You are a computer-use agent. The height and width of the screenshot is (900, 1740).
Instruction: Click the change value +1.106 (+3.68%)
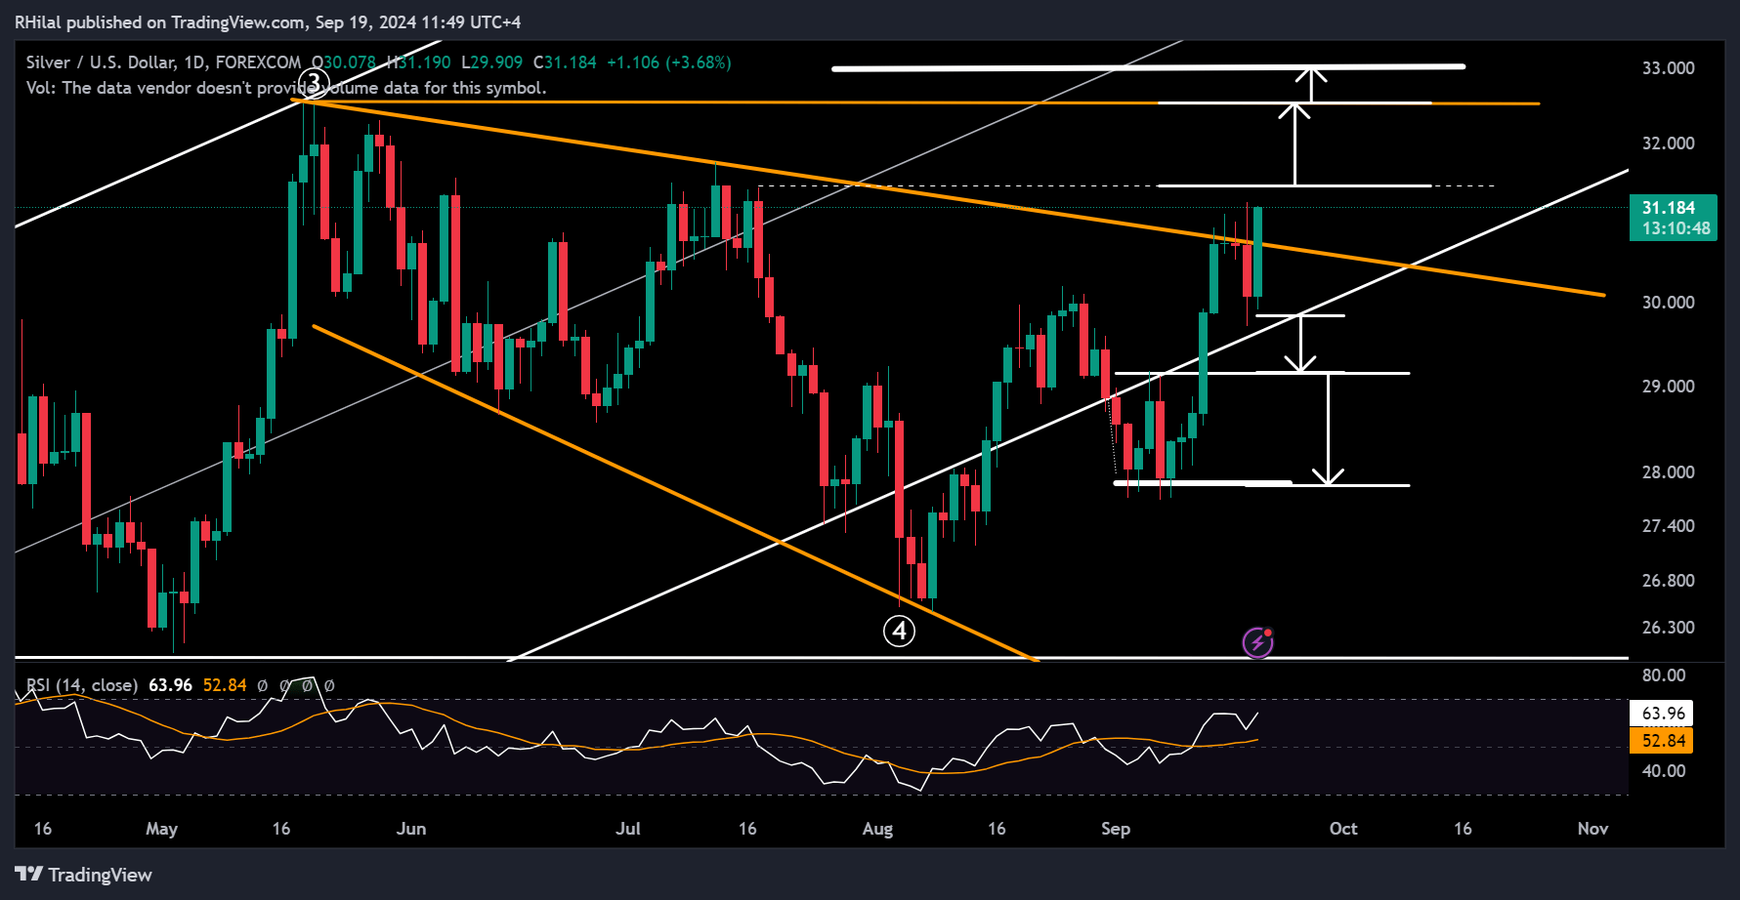coord(669,62)
